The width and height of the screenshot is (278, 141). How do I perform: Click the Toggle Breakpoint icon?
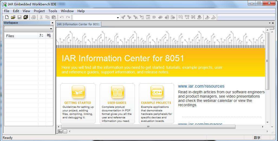[x=199, y=17]
